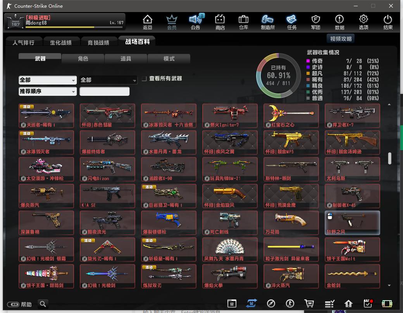The height and width of the screenshot is (313, 403).
Task: Select the 捍卫者X-7 weapon card
Action: tap(352, 116)
